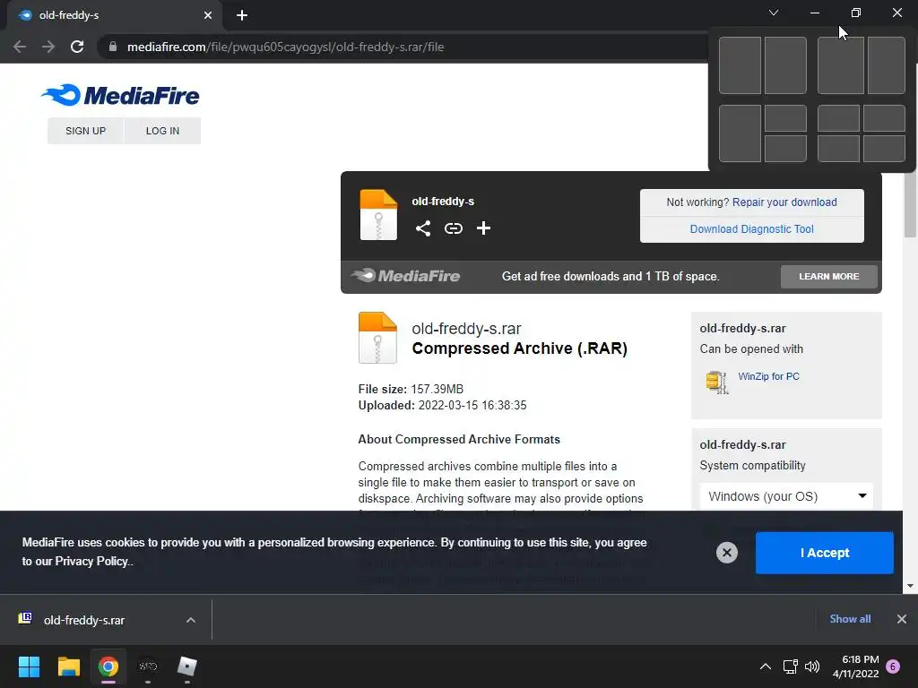This screenshot has width=918, height=688.
Task: Open network settings in system tray
Action: [x=791, y=666]
